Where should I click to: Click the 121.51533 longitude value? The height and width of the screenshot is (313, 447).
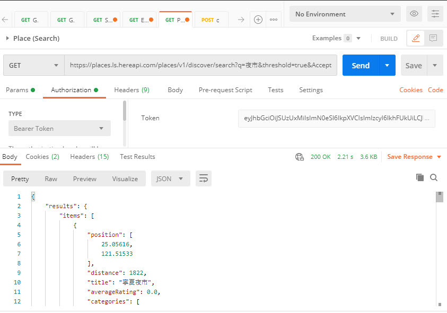(117, 254)
